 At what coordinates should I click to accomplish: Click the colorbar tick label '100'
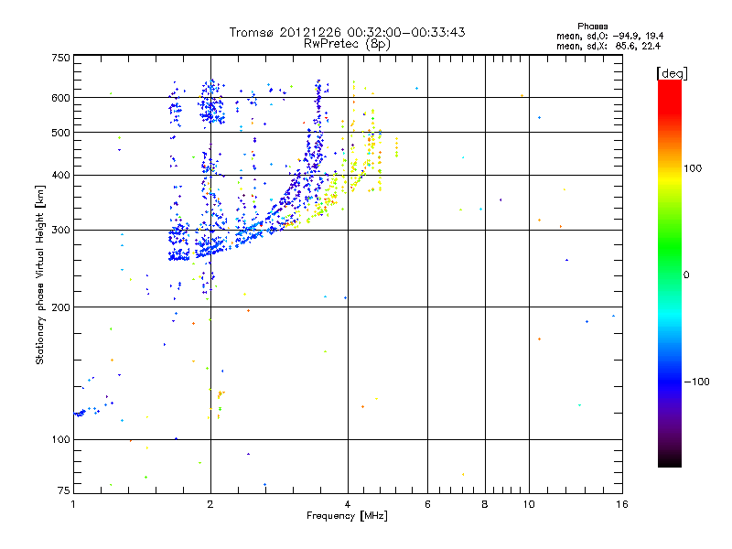coord(693,168)
